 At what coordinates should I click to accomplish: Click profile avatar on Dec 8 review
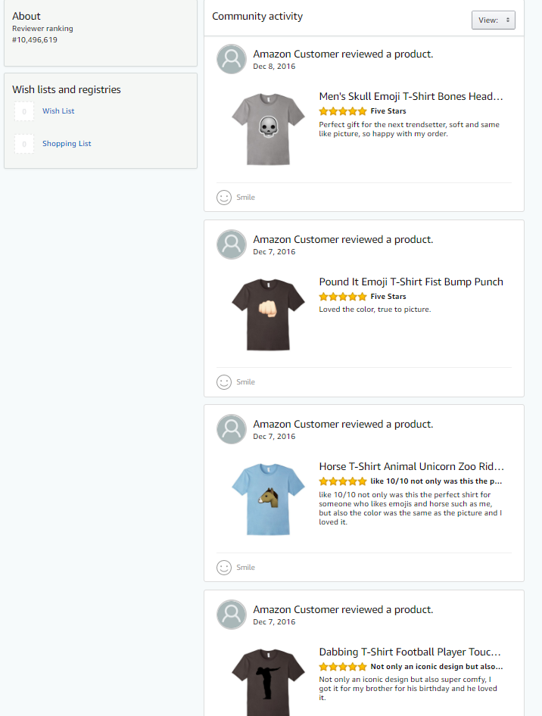click(x=232, y=59)
